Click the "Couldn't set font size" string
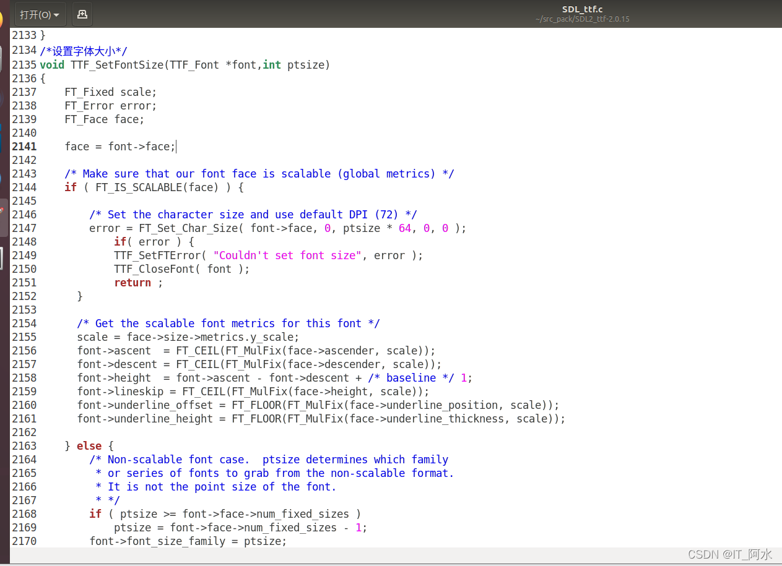 (287, 255)
